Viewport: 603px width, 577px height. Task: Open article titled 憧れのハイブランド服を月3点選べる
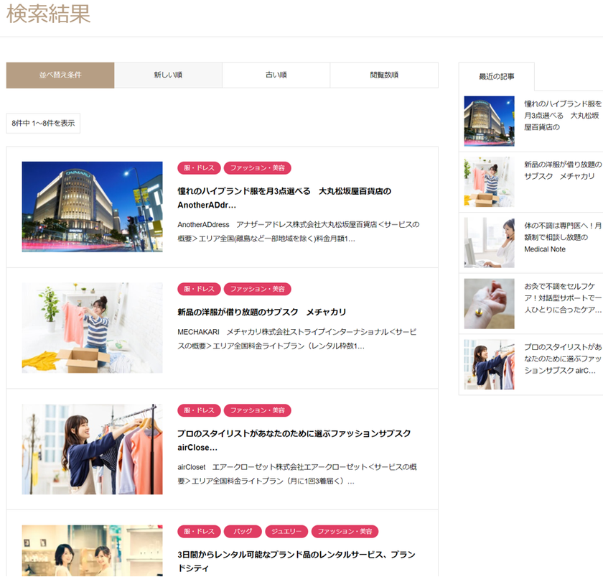tap(284, 198)
